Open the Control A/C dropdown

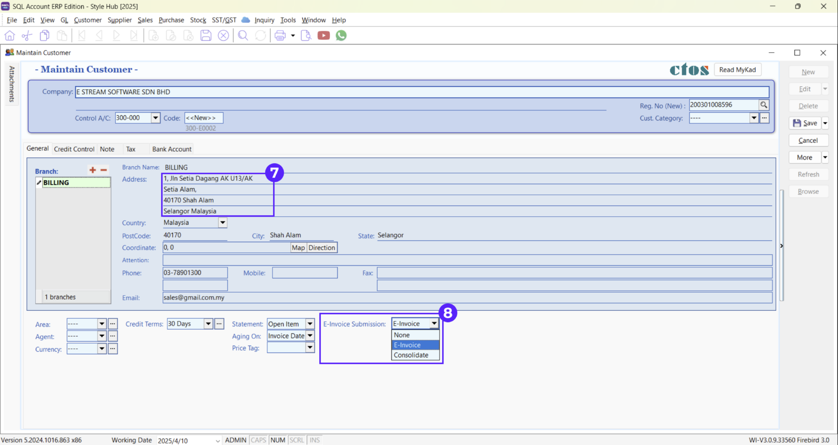(x=155, y=118)
